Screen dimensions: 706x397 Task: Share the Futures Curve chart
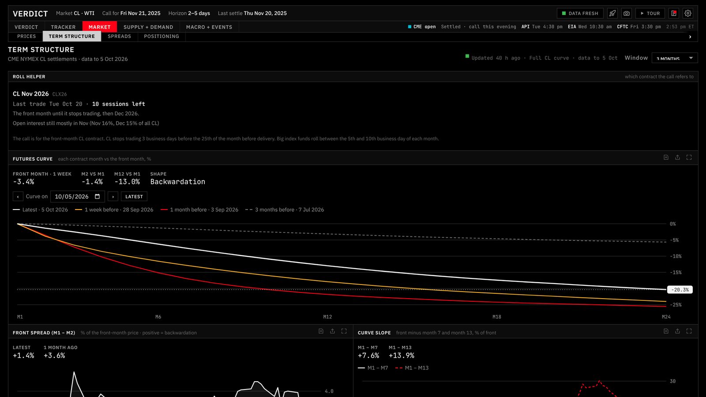tap(678, 157)
